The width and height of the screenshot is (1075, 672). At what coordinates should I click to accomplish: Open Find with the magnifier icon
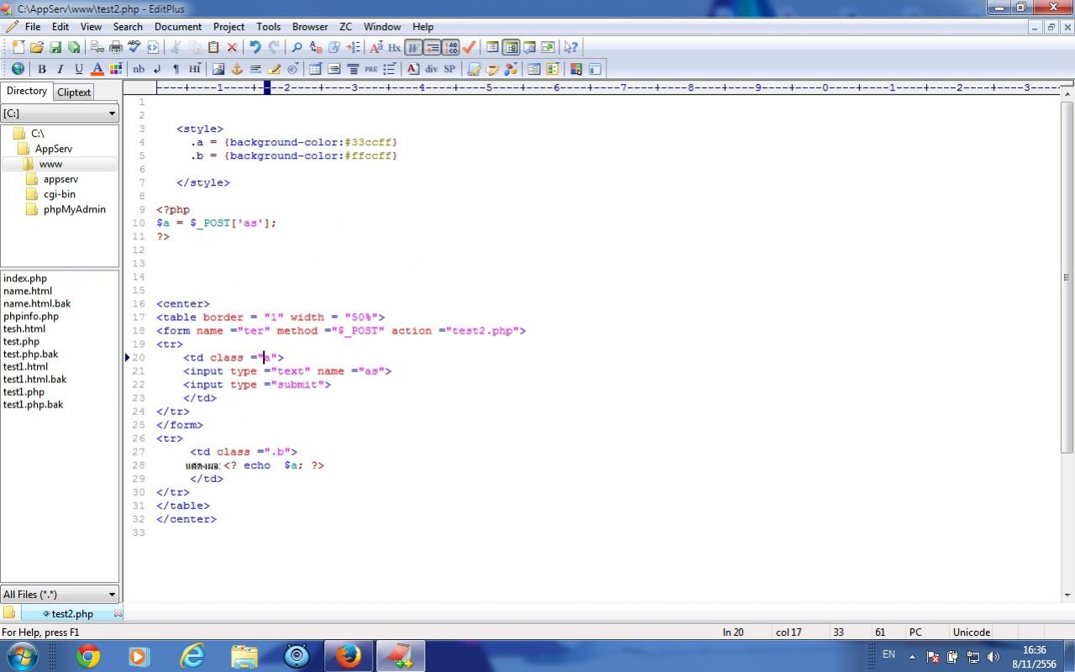point(296,47)
